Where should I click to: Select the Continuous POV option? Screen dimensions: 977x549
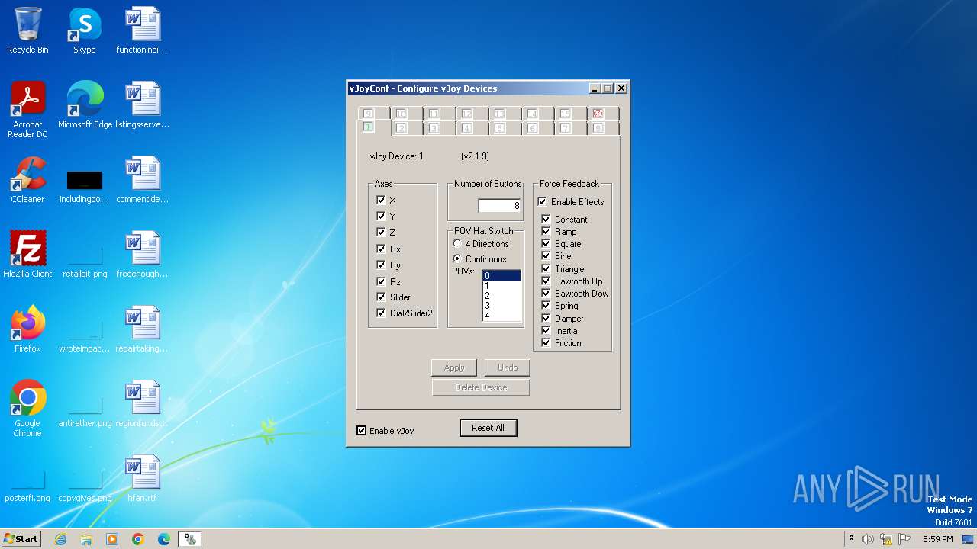coord(457,258)
